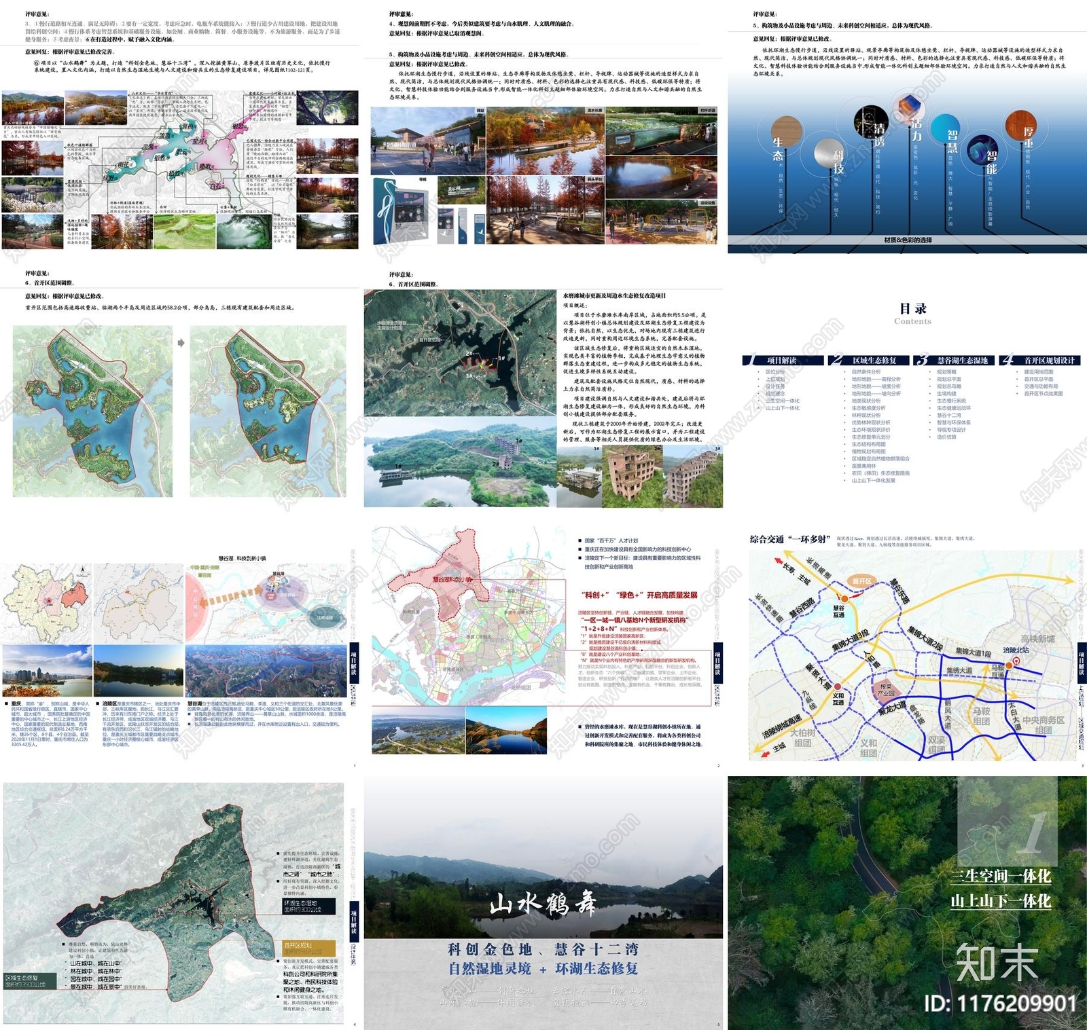The width and height of the screenshot is (1087, 1030).
Task: Click contents entry 首开区节点效果图
Action: (x=1044, y=394)
